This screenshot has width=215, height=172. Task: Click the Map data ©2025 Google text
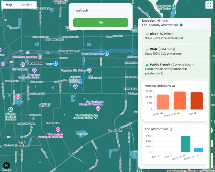[196, 171]
